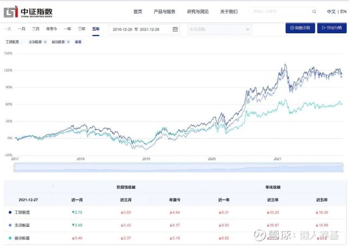
Task: Switch language to 中文
Action: point(331,11)
